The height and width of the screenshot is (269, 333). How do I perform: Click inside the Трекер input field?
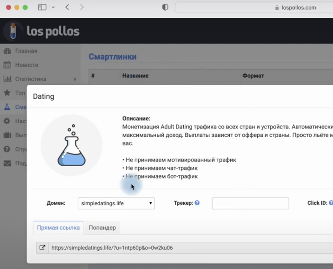251,203
